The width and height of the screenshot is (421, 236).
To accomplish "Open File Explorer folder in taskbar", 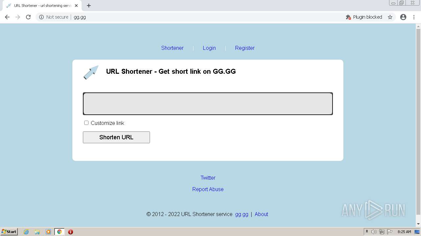I will pos(37,232).
